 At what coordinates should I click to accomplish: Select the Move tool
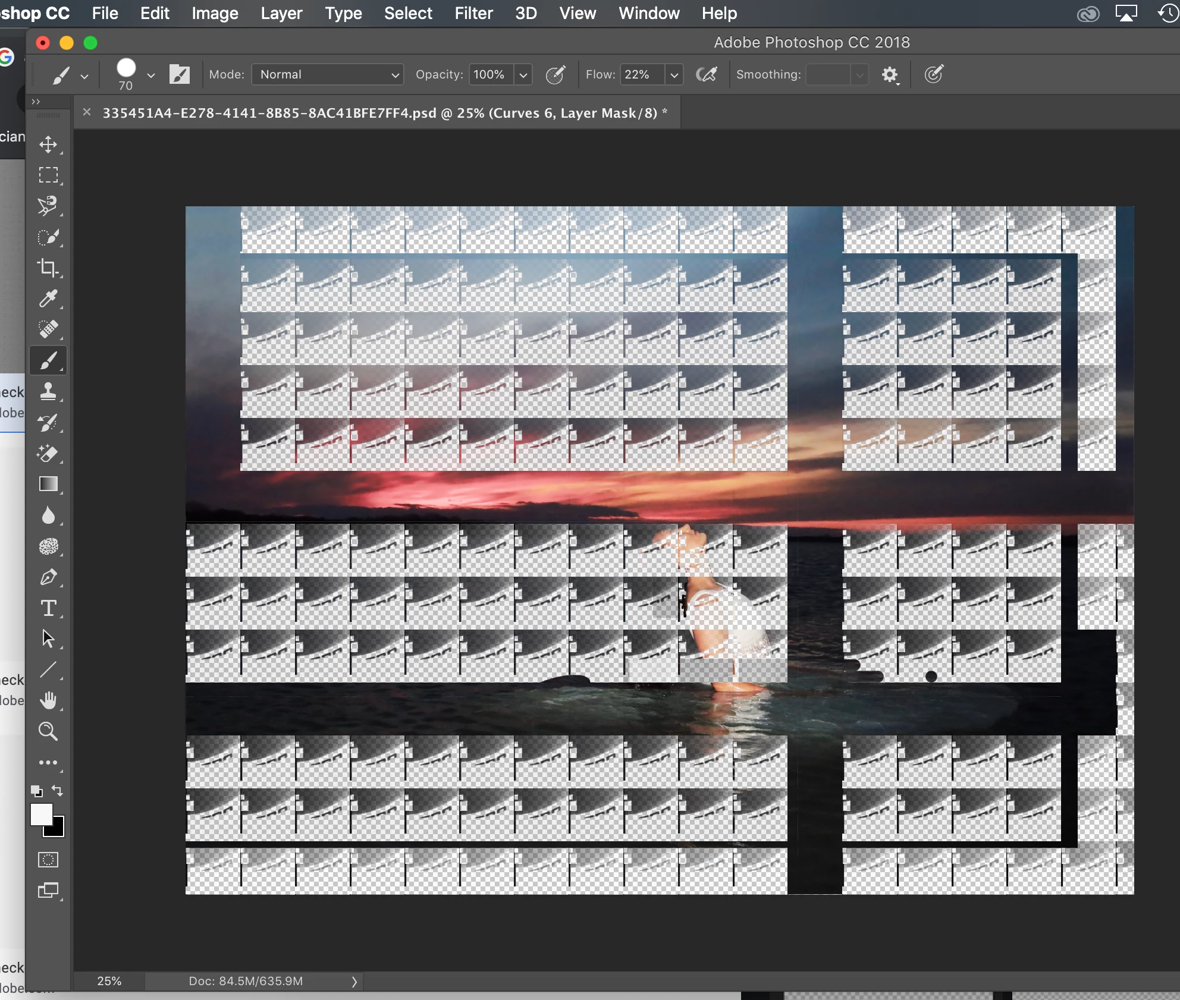(48, 144)
